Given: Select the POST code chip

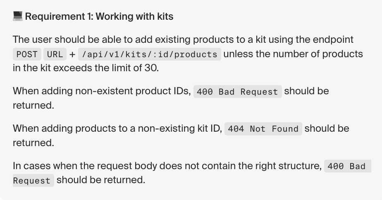Looking at the screenshot, I should click(x=27, y=54).
